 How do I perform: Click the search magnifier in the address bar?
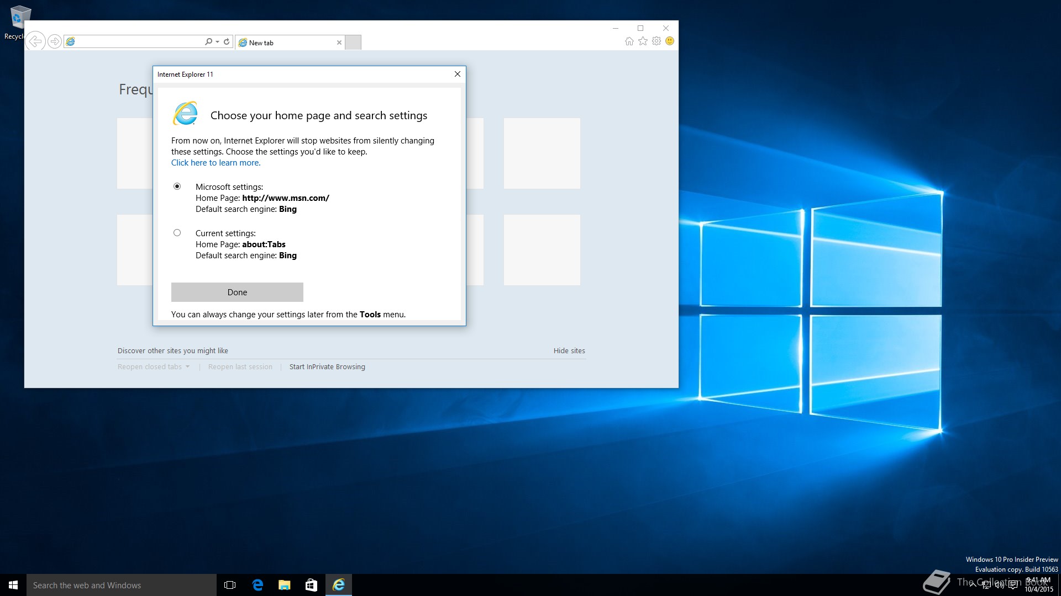pos(208,41)
